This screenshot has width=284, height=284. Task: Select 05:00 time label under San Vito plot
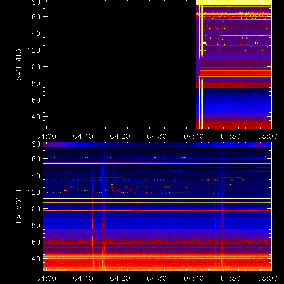click(268, 136)
